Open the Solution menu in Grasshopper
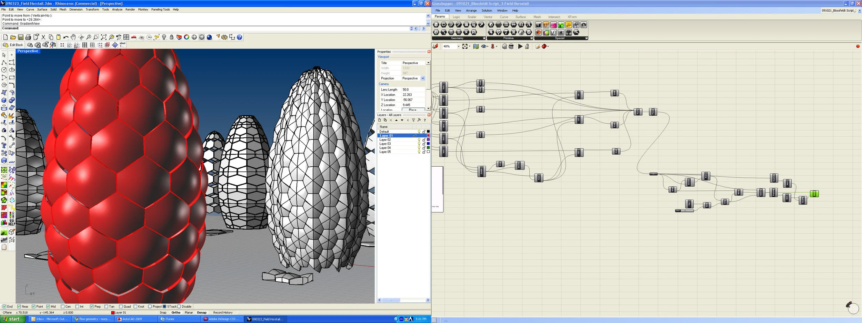This screenshot has width=862, height=323. pos(487,11)
